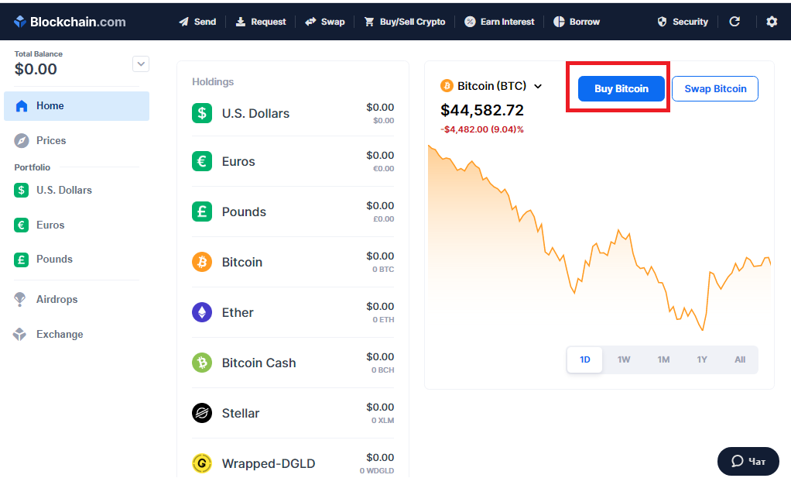Open settings gear icon
This screenshot has height=485, width=791.
pos(772,22)
